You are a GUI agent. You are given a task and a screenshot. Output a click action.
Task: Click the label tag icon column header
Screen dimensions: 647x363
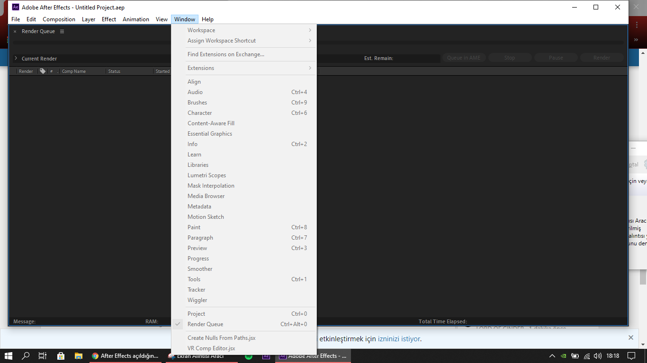point(43,71)
